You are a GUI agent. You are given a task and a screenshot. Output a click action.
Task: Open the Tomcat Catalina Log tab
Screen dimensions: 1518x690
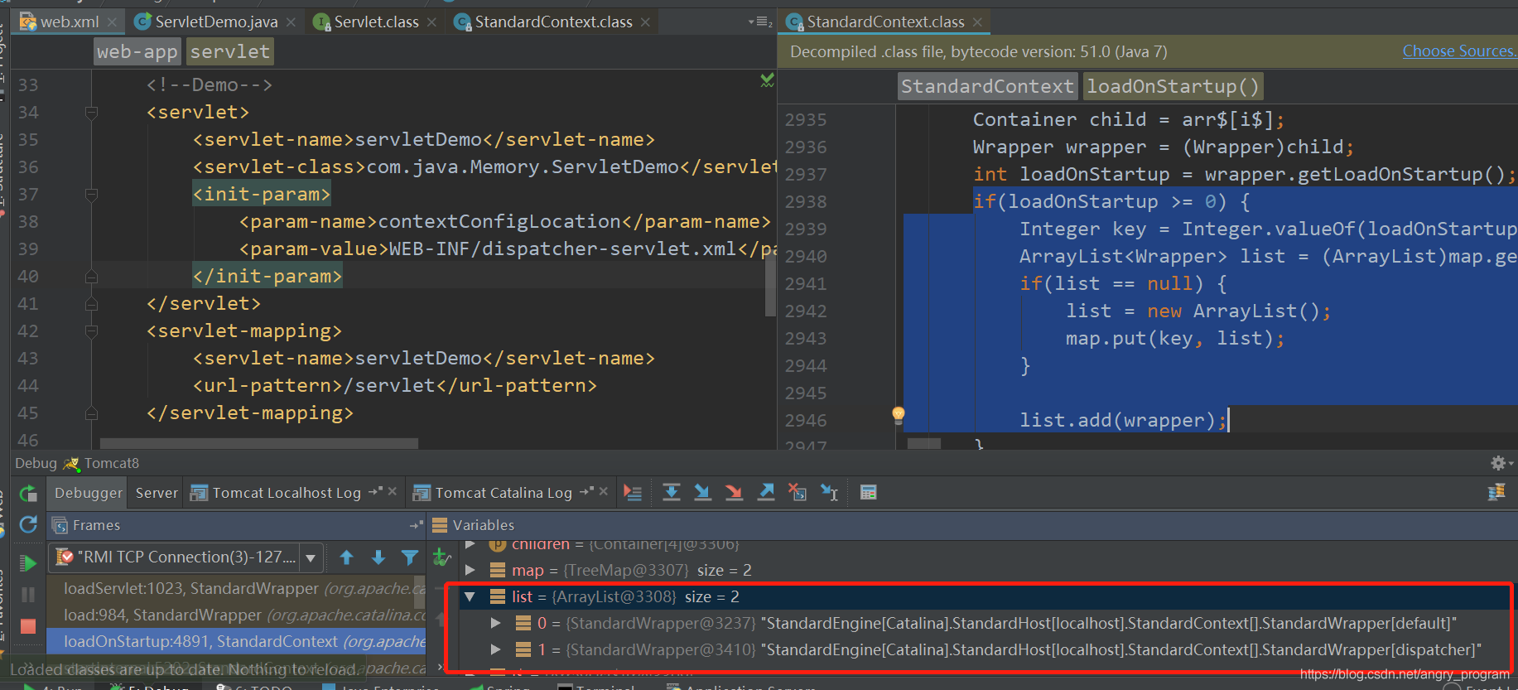point(503,493)
